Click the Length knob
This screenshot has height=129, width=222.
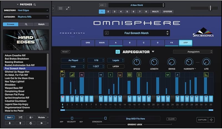pos(154,62)
